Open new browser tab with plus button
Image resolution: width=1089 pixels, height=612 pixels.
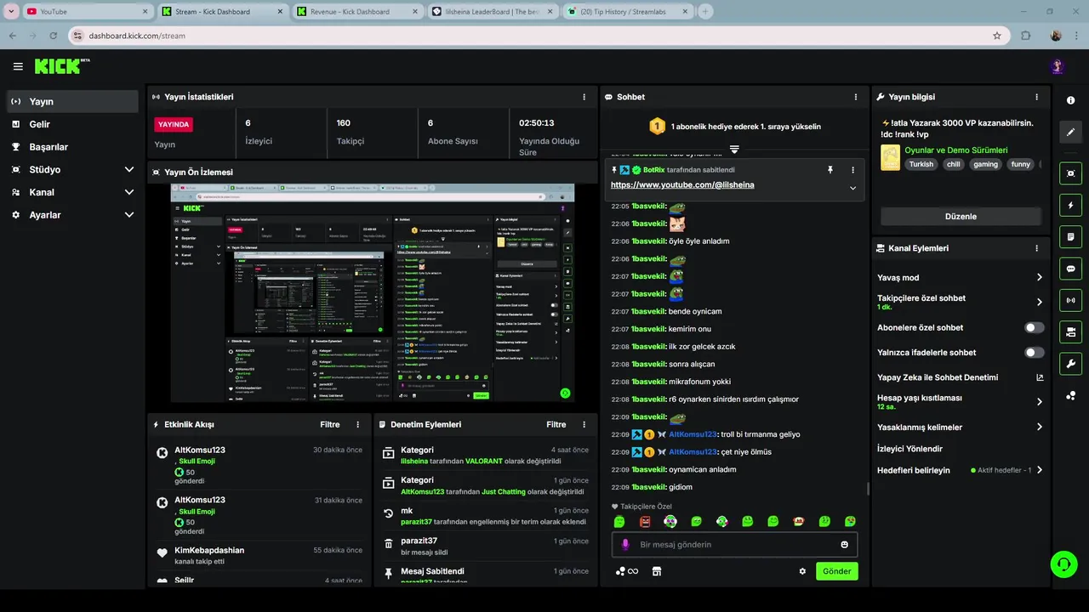(705, 12)
